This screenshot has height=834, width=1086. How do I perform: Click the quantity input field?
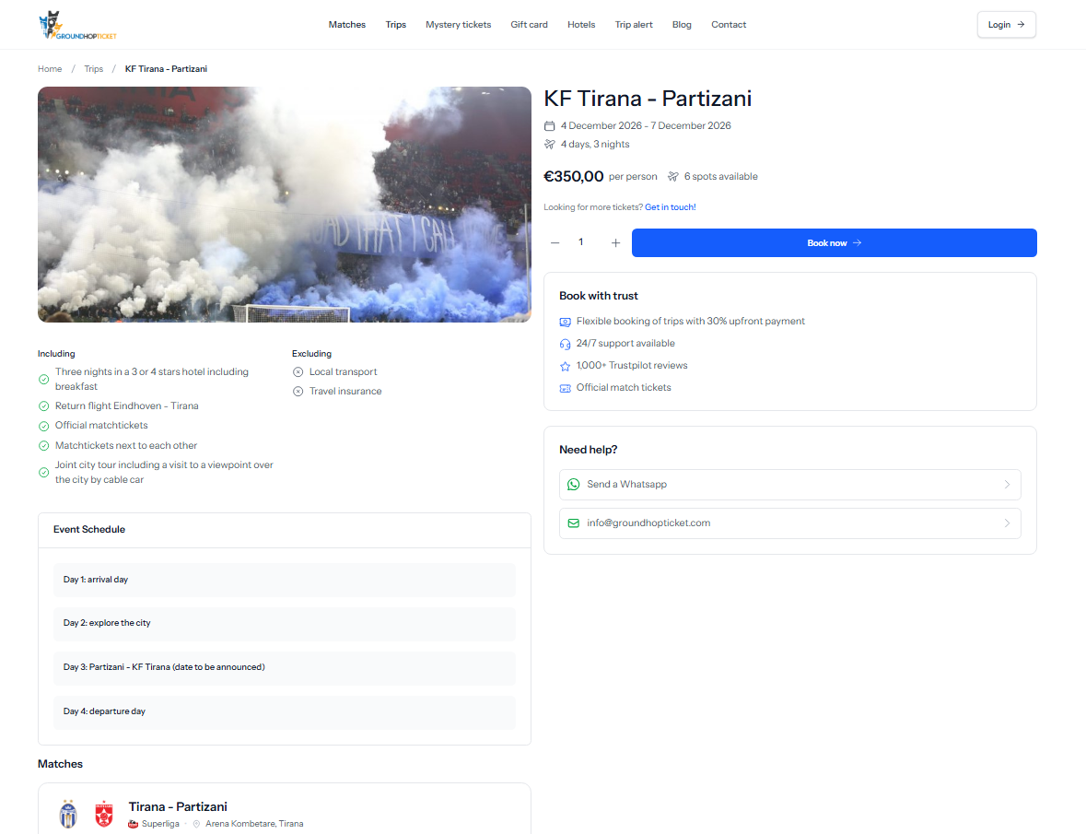click(581, 242)
